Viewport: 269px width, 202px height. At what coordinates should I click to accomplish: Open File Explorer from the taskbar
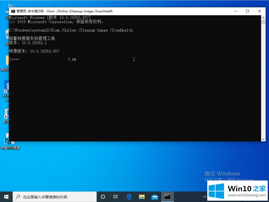click(142, 196)
